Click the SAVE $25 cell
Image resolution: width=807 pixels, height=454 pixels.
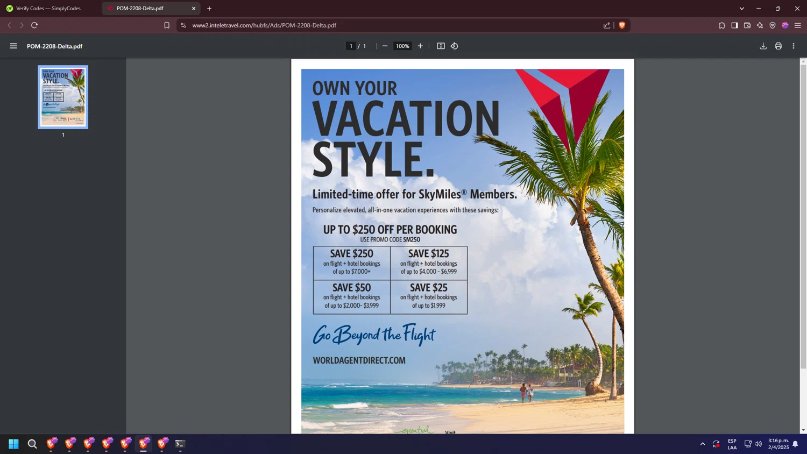pos(429,297)
